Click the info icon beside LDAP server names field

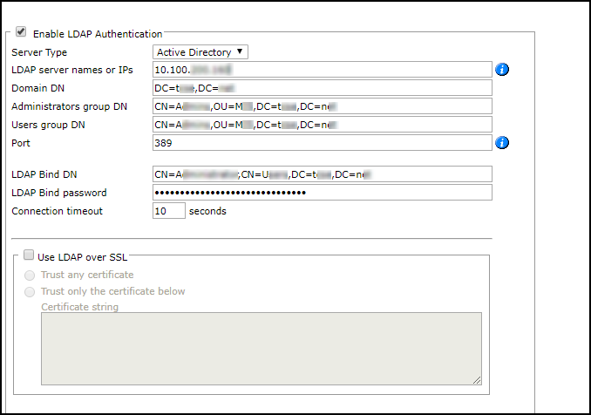click(502, 70)
